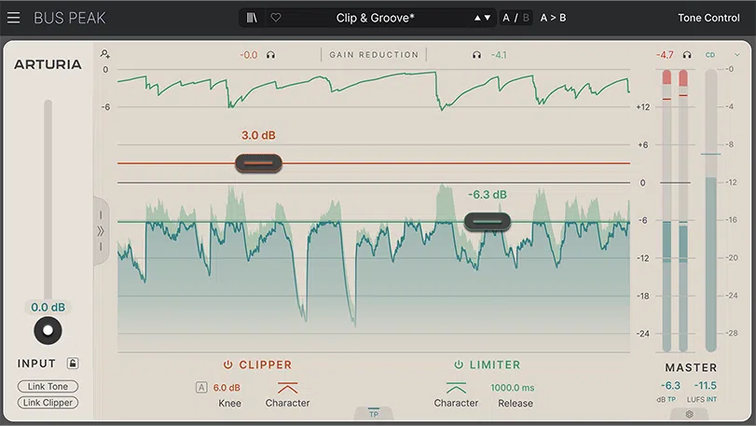Image resolution: width=756 pixels, height=426 pixels.
Task: Open meter settings gear under Master
Action: [x=690, y=413]
